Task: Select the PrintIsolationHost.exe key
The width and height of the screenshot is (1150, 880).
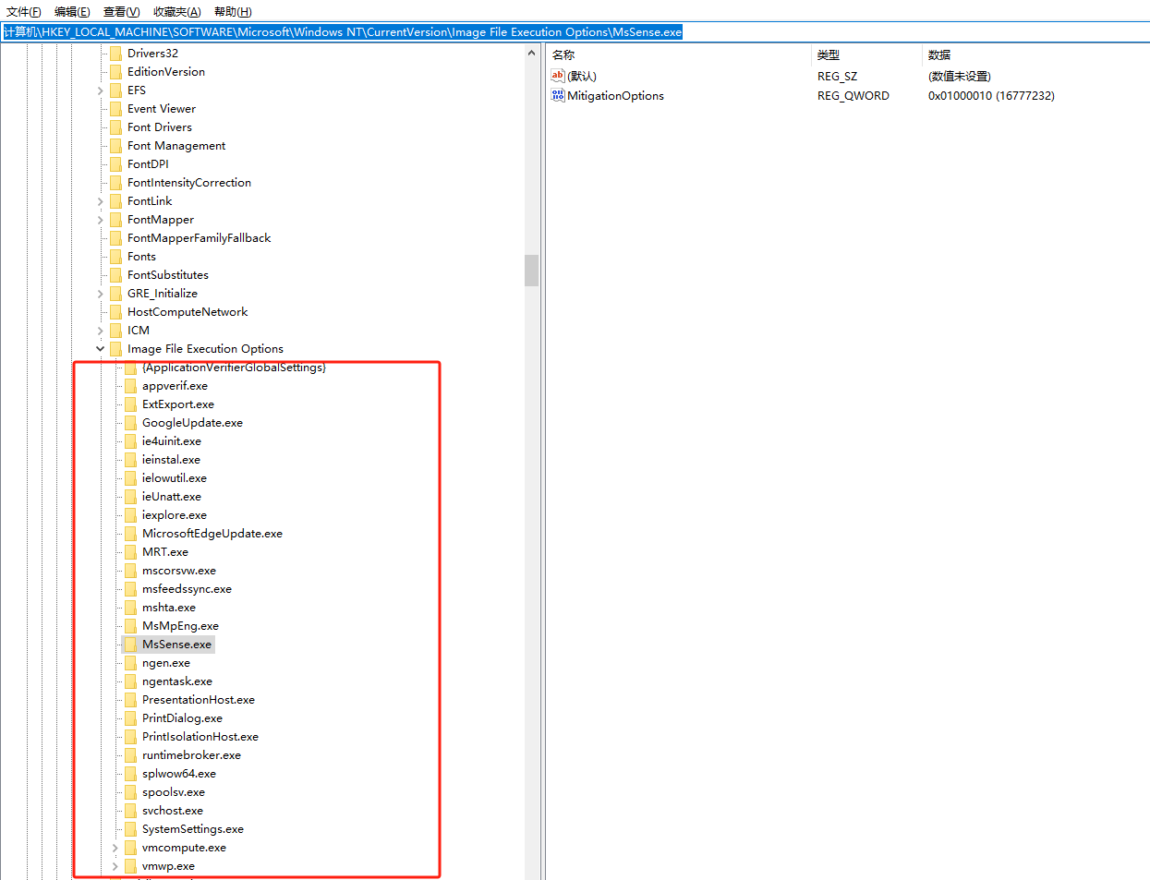Action: tap(200, 737)
